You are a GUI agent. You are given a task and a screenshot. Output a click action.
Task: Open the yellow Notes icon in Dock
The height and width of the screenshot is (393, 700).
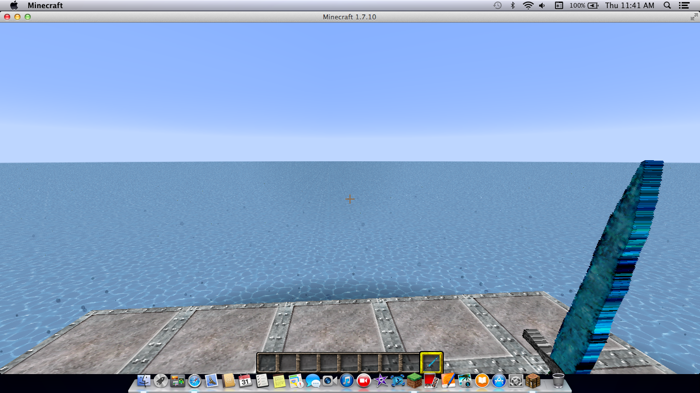click(x=279, y=381)
